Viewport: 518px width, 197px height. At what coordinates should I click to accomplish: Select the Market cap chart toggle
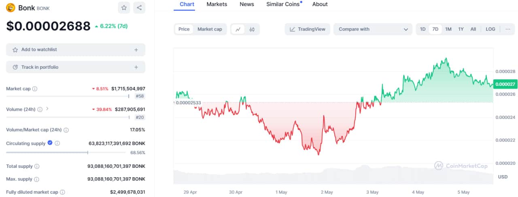[210, 29]
